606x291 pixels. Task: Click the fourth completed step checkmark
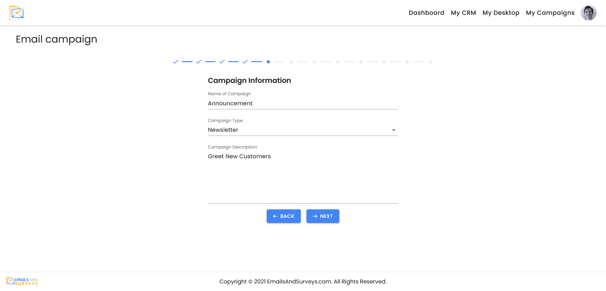[245, 62]
